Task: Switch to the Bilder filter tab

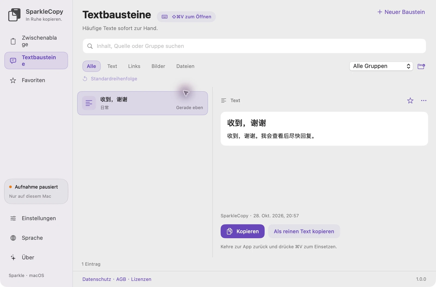Action: pos(158,66)
